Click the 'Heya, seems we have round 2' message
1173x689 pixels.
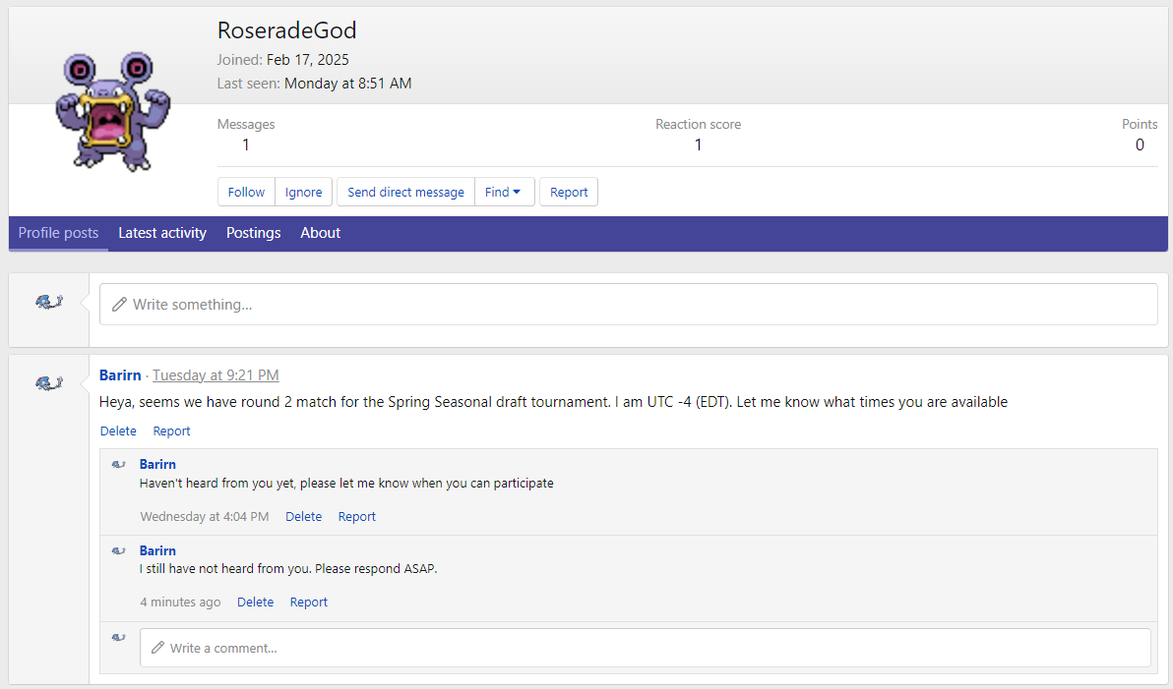point(553,402)
